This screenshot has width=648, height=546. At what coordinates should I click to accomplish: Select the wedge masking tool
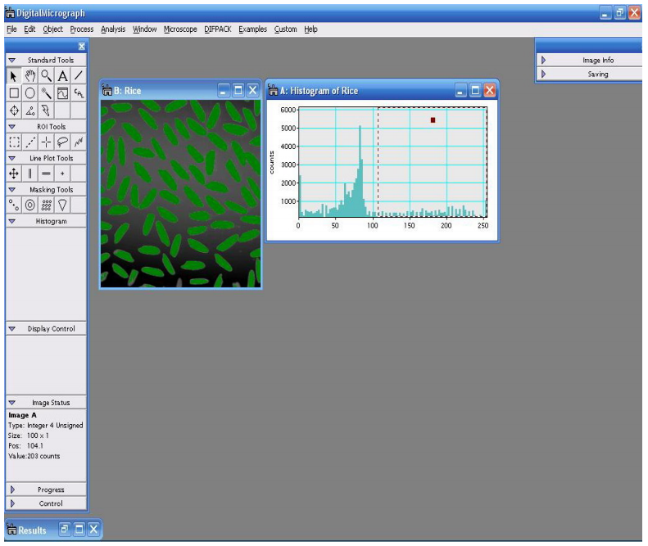(x=62, y=205)
